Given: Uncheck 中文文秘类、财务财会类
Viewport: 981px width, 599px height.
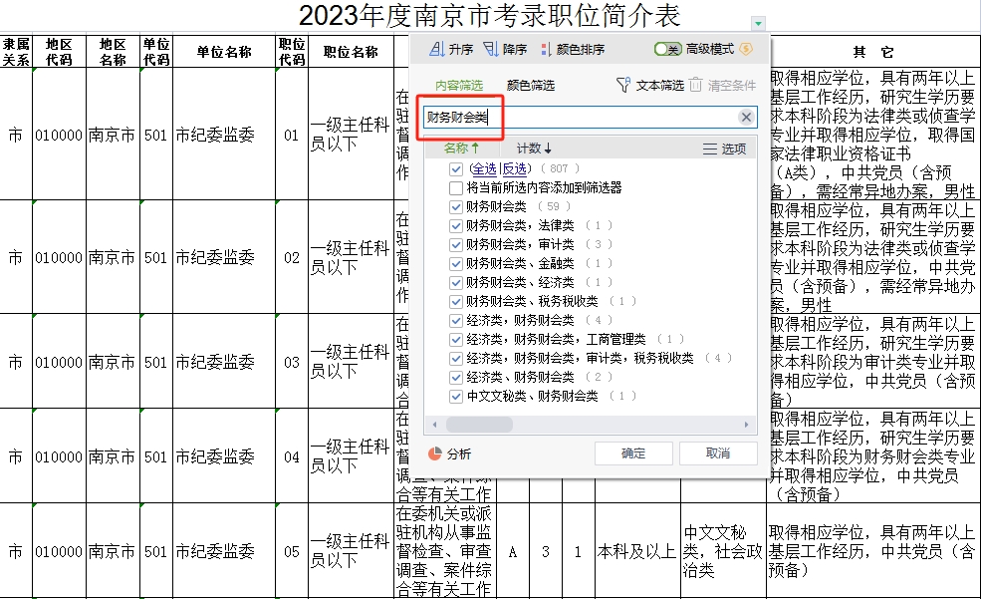Looking at the screenshot, I should 456,397.
